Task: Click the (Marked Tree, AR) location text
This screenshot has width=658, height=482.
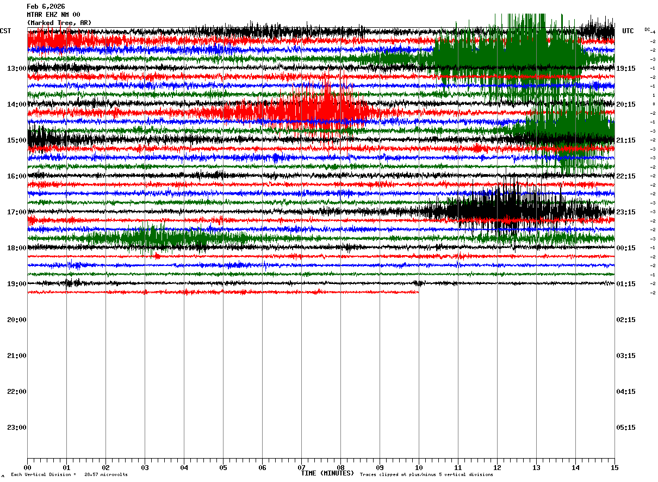Action: click(59, 23)
